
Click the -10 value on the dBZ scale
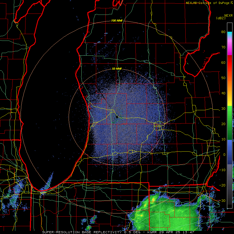[x=222, y=170]
